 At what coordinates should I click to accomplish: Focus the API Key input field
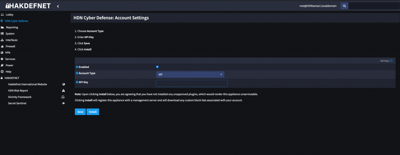[191, 84]
